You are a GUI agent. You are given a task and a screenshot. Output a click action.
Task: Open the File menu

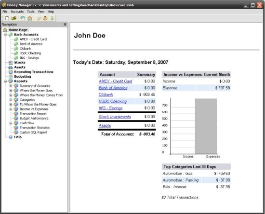(x=5, y=12)
